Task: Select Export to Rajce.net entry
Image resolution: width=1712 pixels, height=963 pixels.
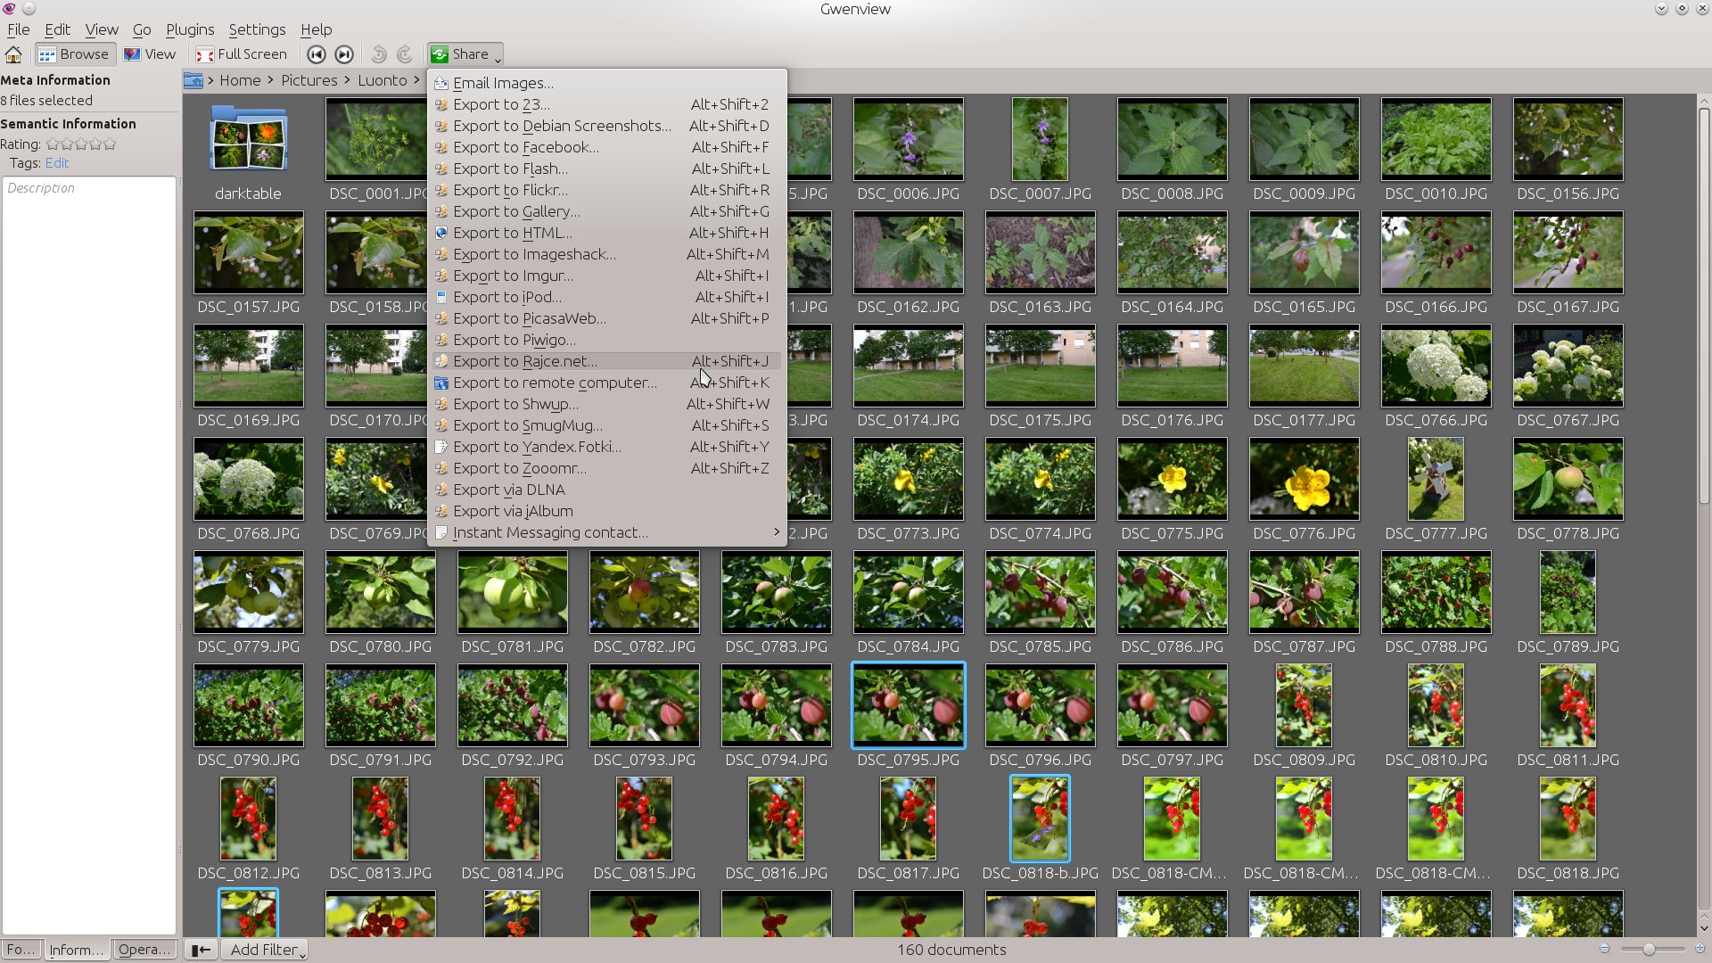Action: [605, 361]
